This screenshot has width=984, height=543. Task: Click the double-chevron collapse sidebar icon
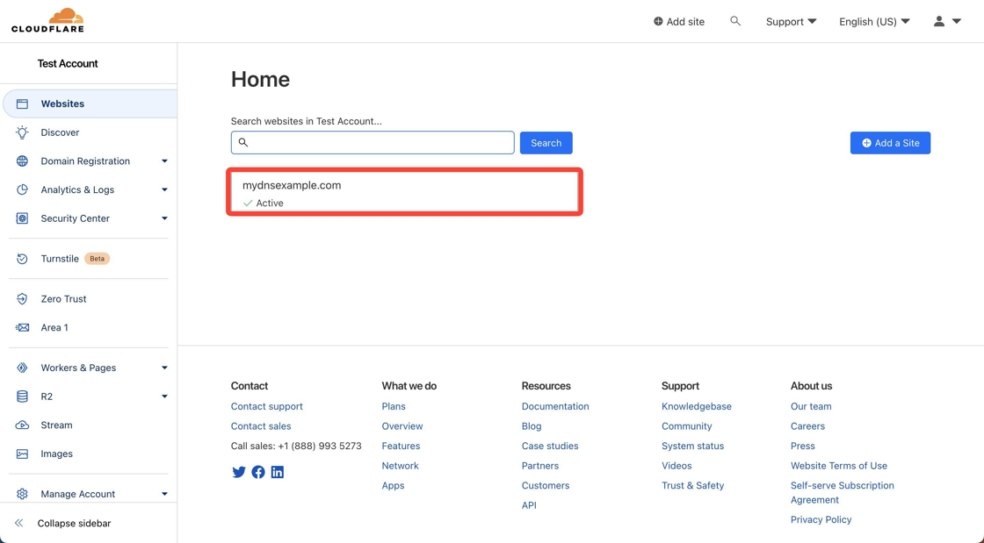click(18, 523)
